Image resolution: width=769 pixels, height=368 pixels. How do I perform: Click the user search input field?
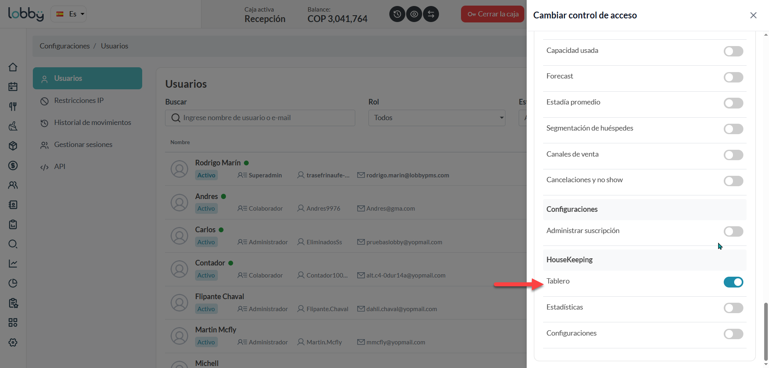tap(260, 118)
